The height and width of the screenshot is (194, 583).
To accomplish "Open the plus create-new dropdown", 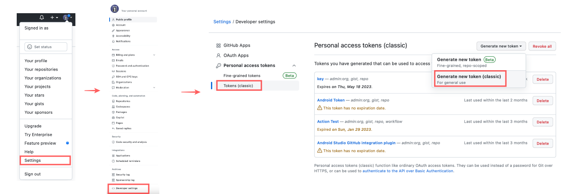I will (54, 18).
